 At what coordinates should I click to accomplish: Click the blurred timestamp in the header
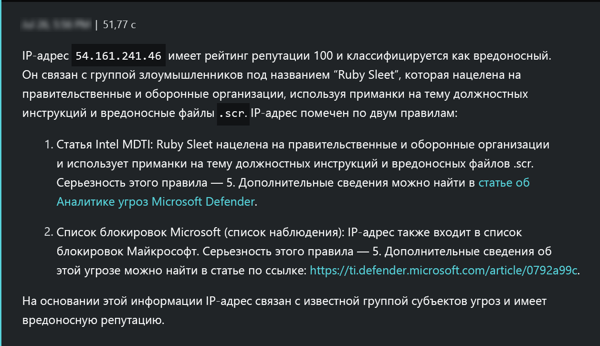[x=56, y=25]
